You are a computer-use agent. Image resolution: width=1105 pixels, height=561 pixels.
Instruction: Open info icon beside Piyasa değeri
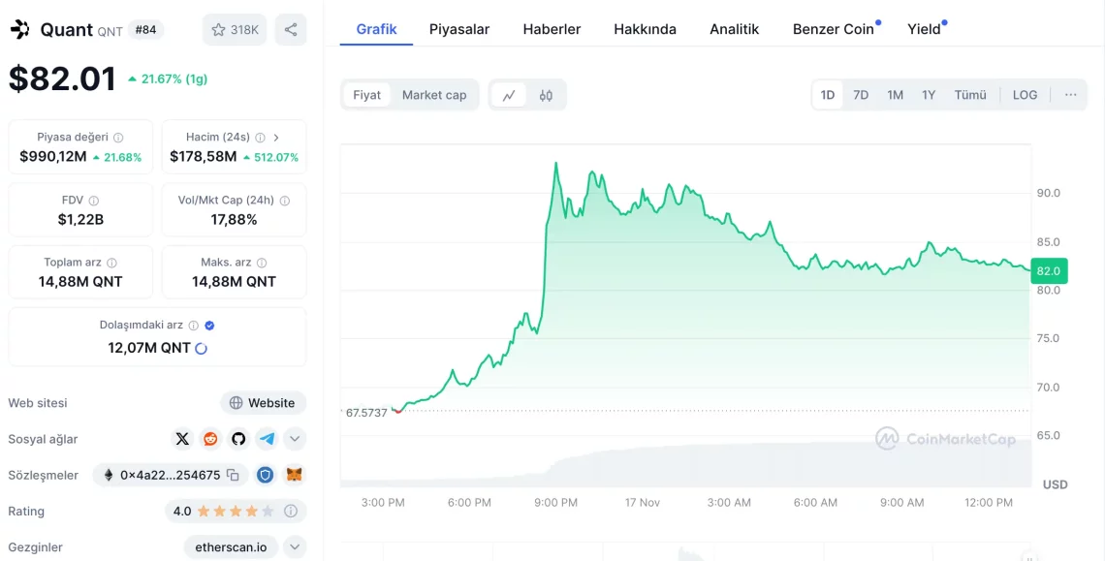(118, 138)
